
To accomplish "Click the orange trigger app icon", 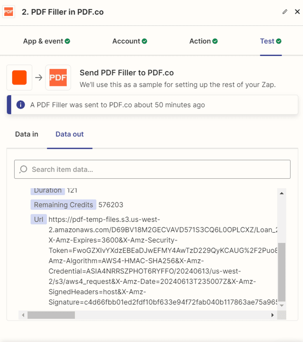I will (19, 77).
